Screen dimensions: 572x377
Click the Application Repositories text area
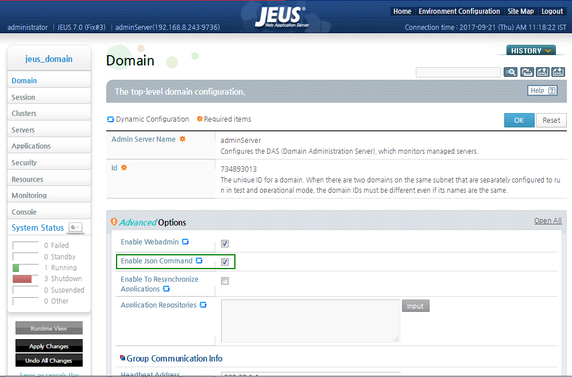coord(311,321)
